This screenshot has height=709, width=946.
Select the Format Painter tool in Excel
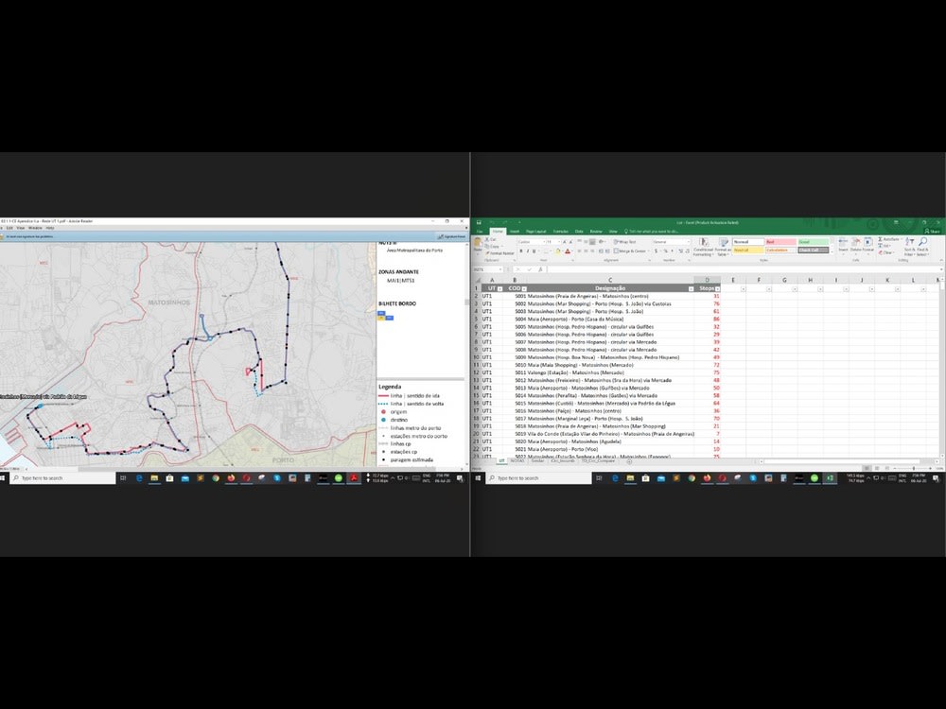pos(500,253)
